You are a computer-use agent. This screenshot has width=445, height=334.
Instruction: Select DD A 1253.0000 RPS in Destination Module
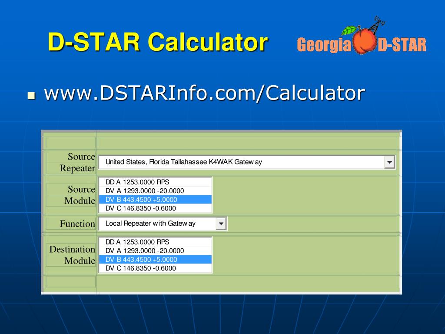pos(155,242)
